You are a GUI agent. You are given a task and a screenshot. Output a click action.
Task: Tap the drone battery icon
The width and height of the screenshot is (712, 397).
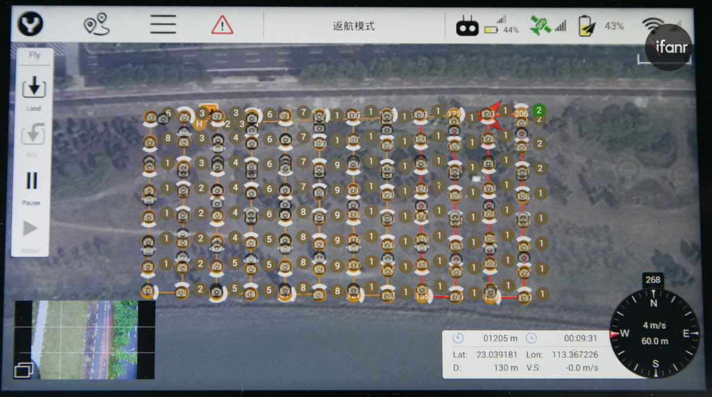[586, 25]
